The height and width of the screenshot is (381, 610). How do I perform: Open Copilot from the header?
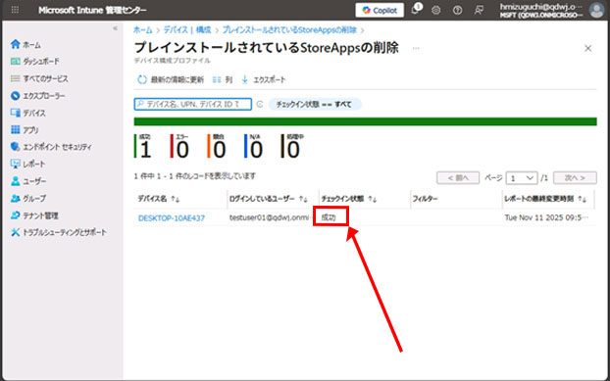click(x=380, y=10)
